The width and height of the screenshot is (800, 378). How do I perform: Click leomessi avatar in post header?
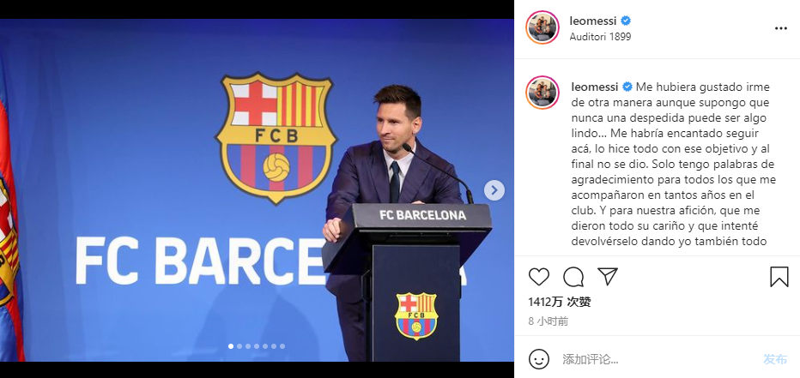tap(542, 27)
